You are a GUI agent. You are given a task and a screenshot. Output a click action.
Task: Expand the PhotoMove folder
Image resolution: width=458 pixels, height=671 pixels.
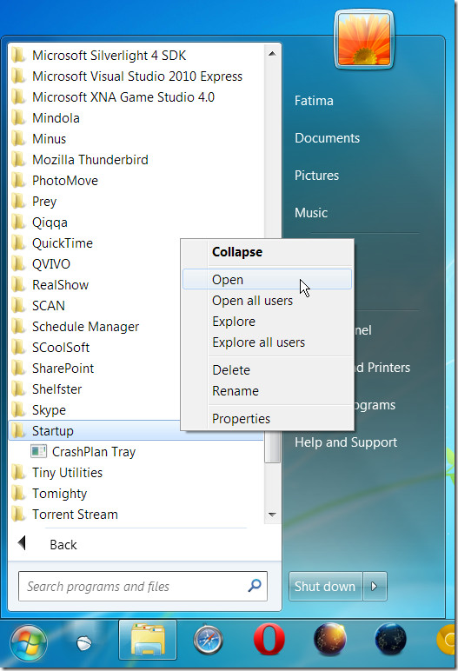[x=65, y=181]
